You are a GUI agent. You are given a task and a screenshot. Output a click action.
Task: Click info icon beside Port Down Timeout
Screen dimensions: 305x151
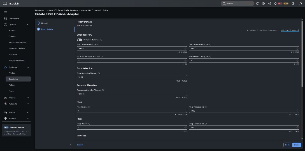point(98,45)
